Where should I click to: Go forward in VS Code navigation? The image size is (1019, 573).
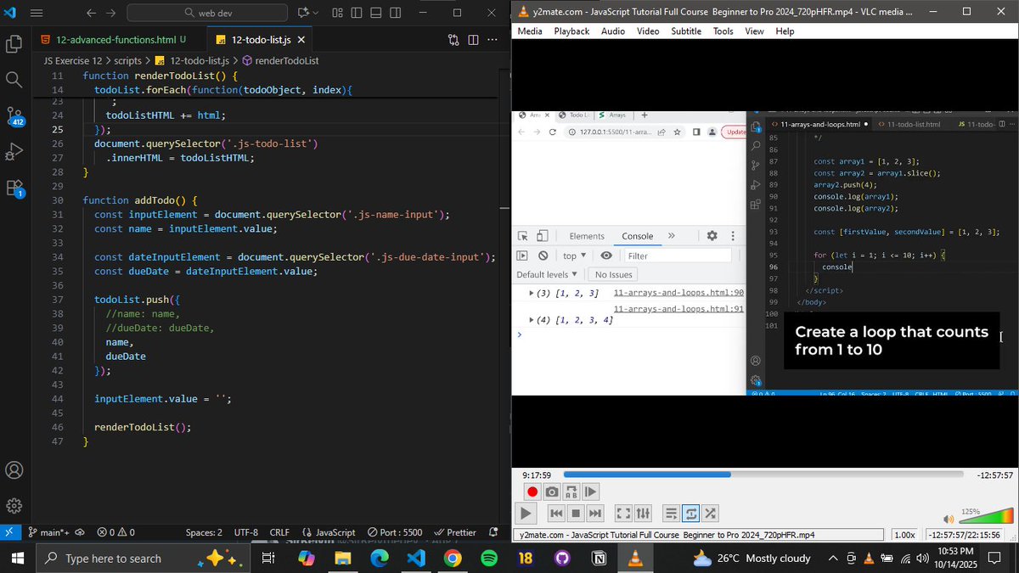(x=110, y=13)
